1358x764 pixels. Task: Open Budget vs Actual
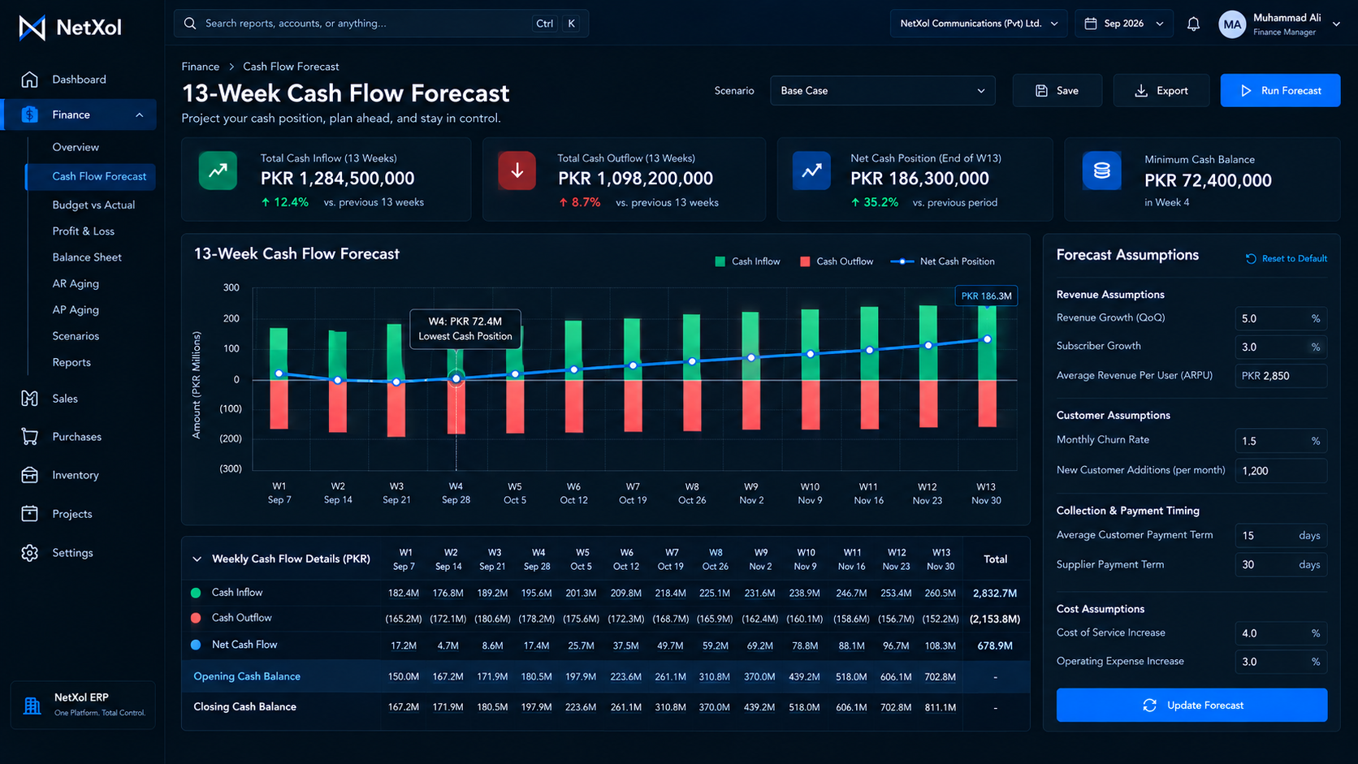pyautogui.click(x=93, y=205)
